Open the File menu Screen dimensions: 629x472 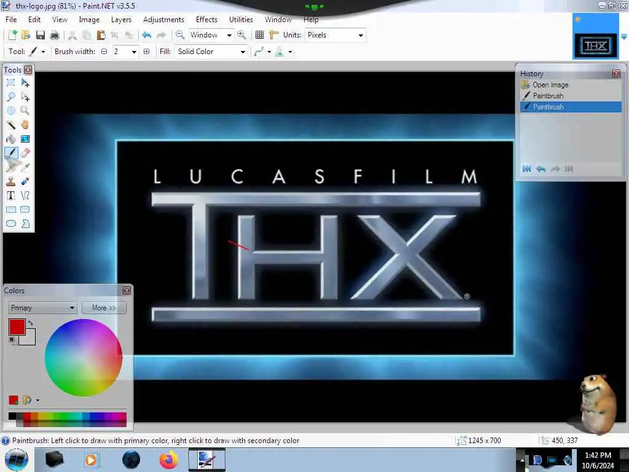coord(11,19)
